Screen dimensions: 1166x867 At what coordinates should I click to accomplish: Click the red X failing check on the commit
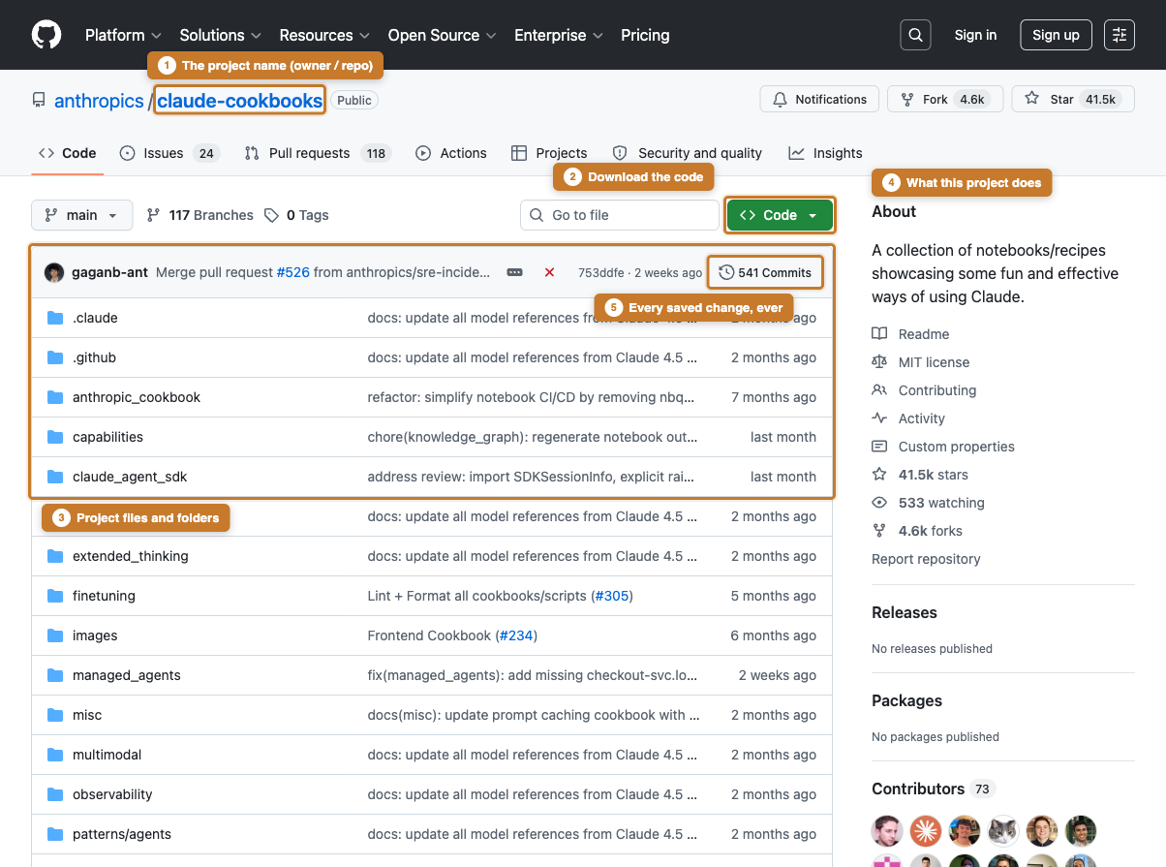coord(549,272)
